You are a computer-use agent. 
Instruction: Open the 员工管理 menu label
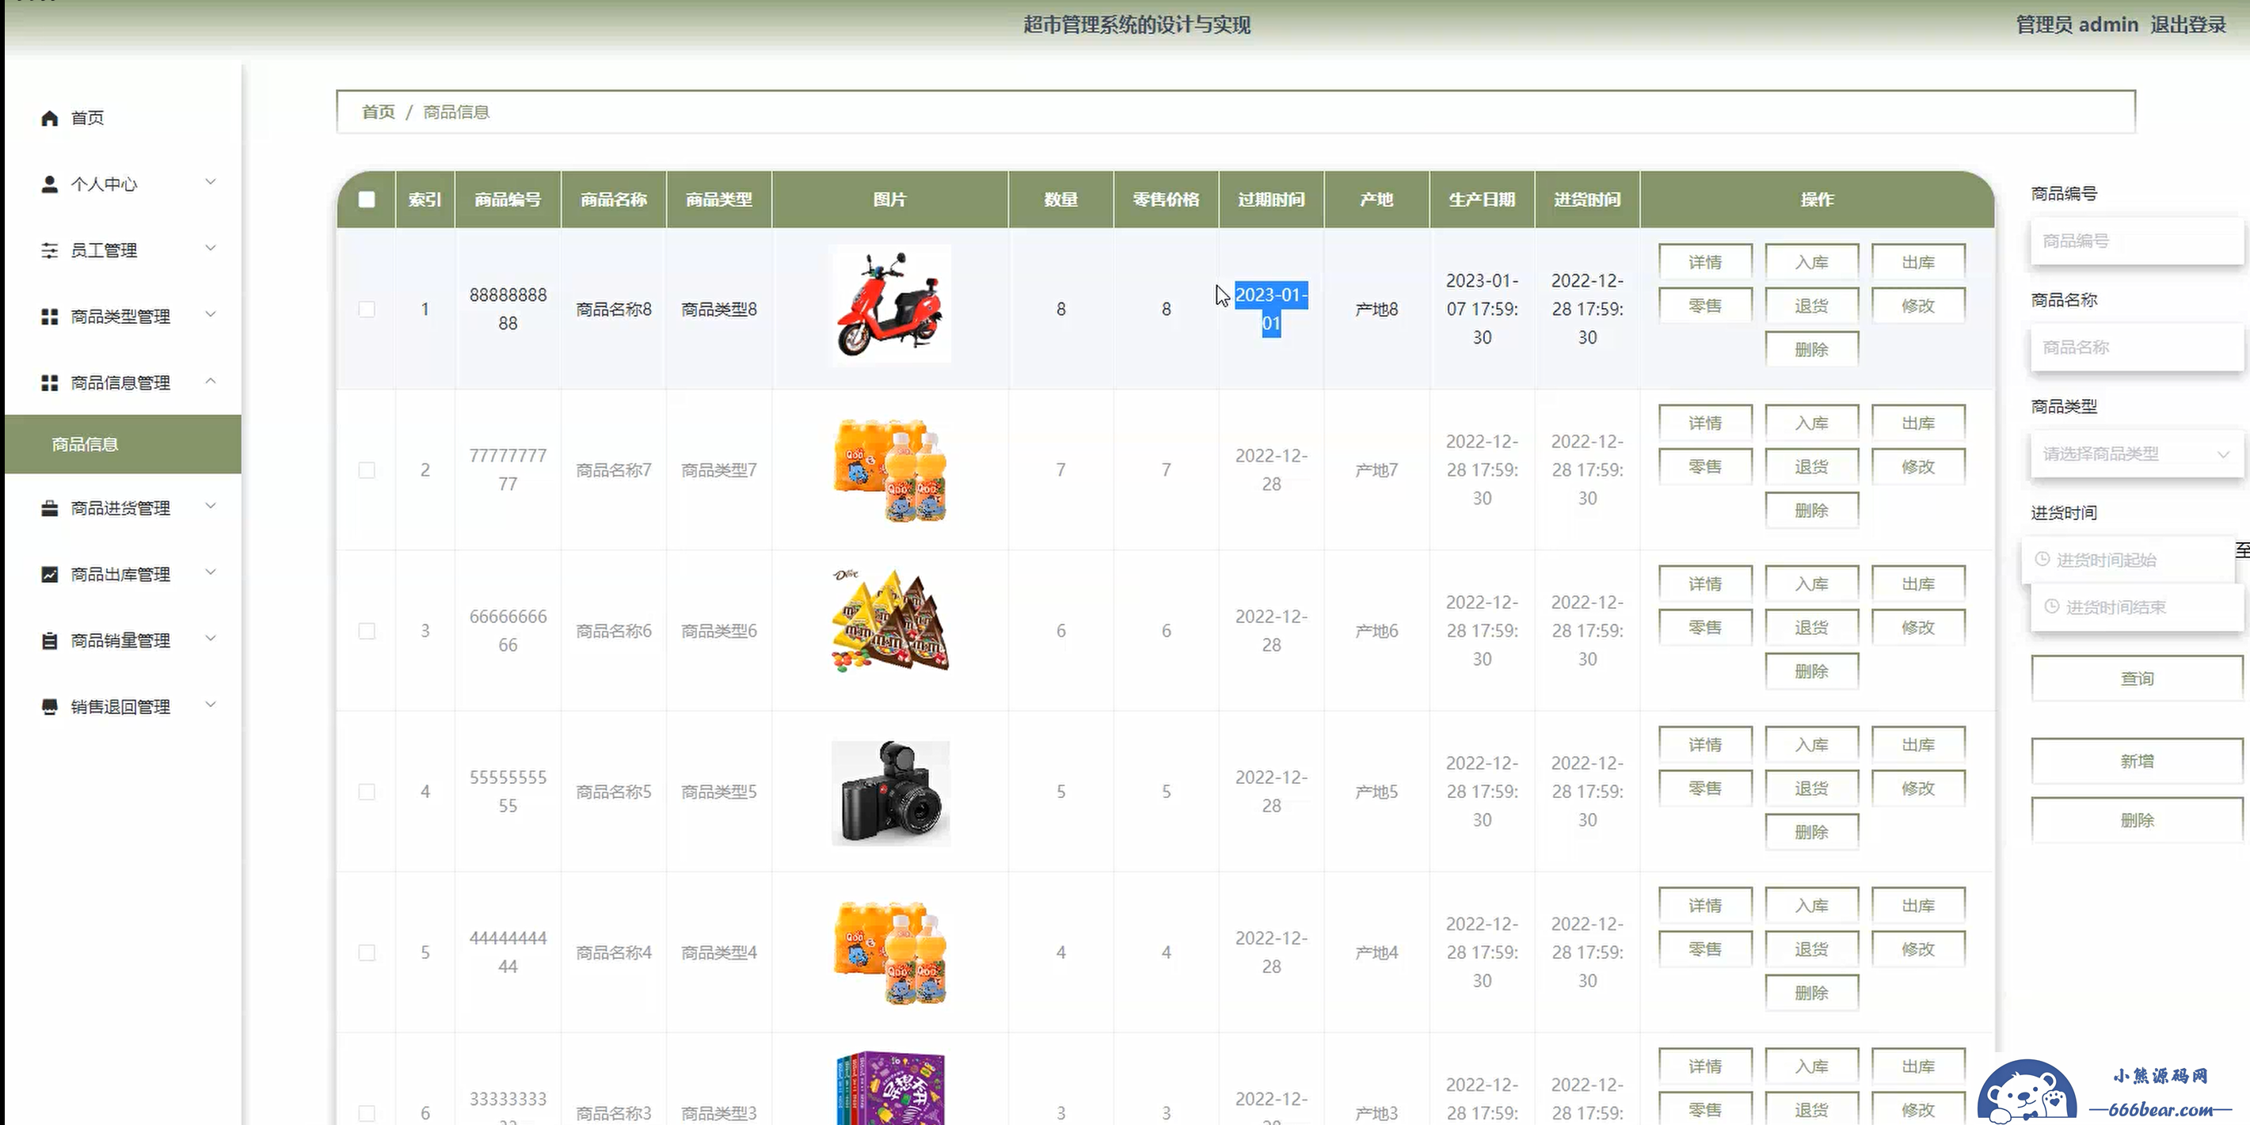click(104, 251)
